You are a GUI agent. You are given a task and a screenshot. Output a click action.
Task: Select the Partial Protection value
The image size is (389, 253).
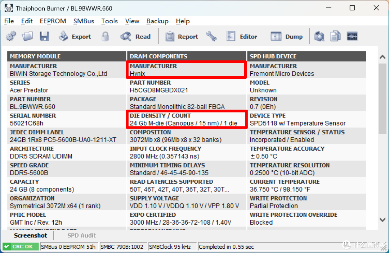point(274,206)
